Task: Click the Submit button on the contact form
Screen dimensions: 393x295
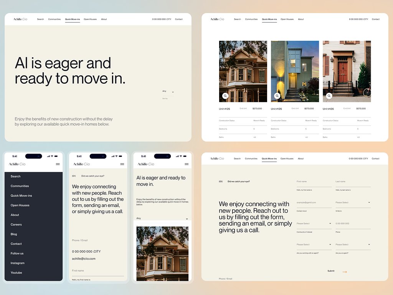Action: [x=331, y=271]
